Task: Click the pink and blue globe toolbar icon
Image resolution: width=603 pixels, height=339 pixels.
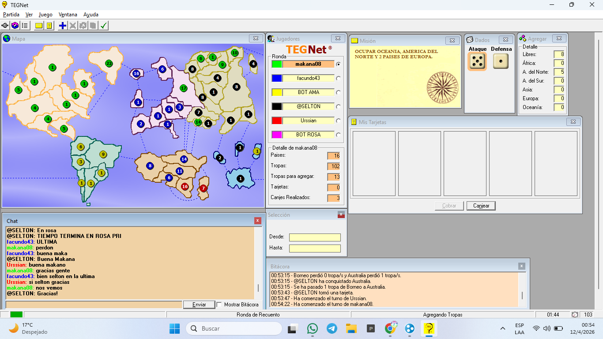Action: click(15, 26)
